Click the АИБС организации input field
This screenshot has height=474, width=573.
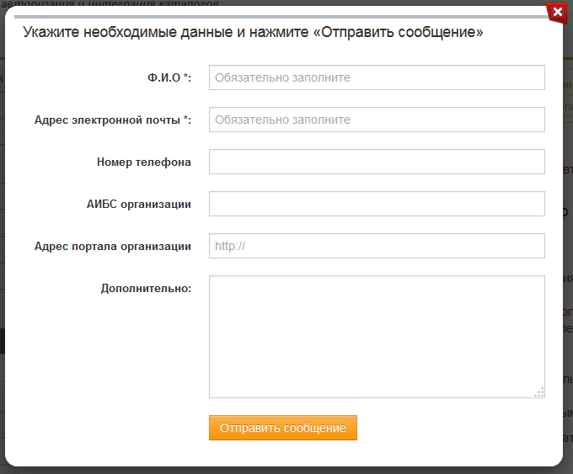point(377,204)
